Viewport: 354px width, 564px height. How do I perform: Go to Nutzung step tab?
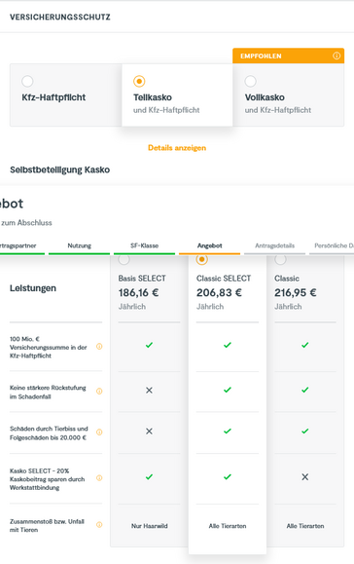[80, 246]
